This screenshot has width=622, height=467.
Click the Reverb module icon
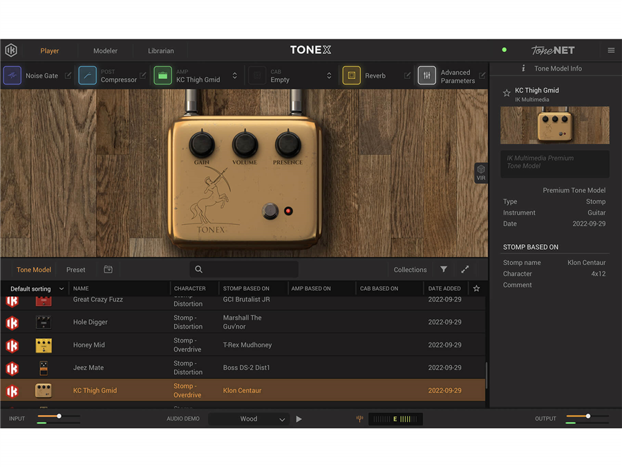click(351, 75)
